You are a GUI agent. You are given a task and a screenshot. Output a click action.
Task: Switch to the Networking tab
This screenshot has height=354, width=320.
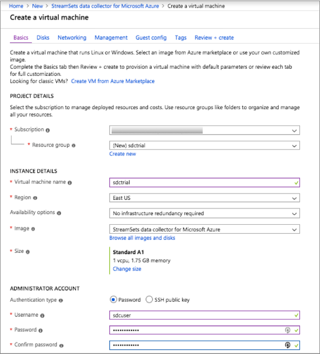tap(72, 38)
